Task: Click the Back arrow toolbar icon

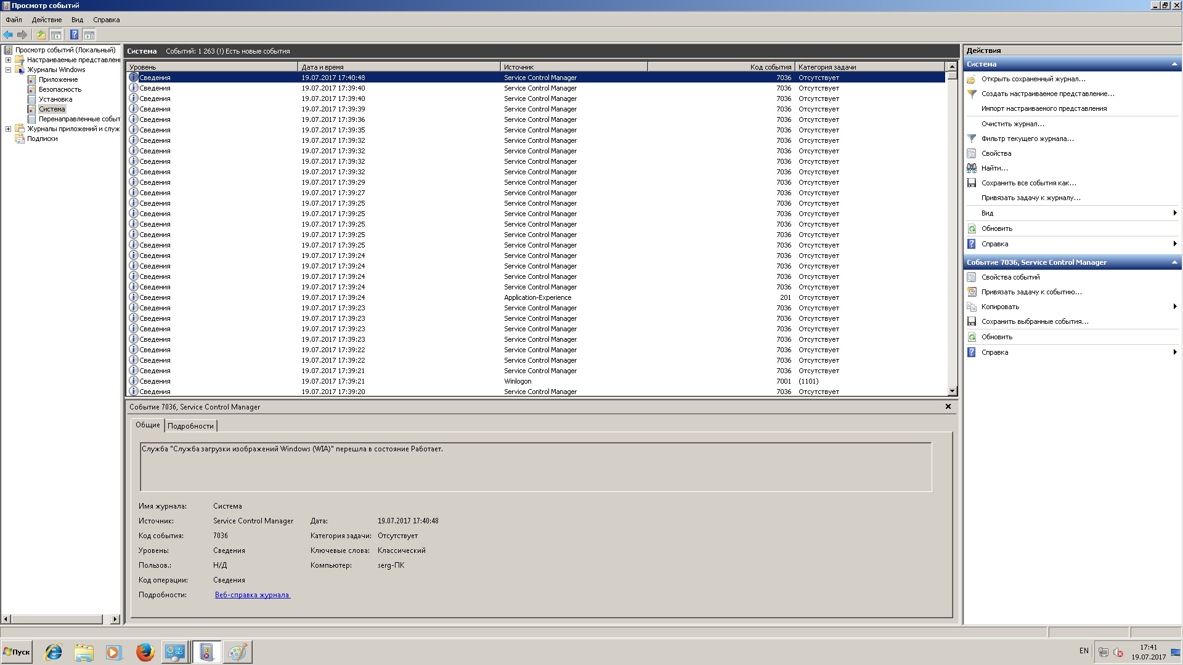Action: [x=8, y=34]
